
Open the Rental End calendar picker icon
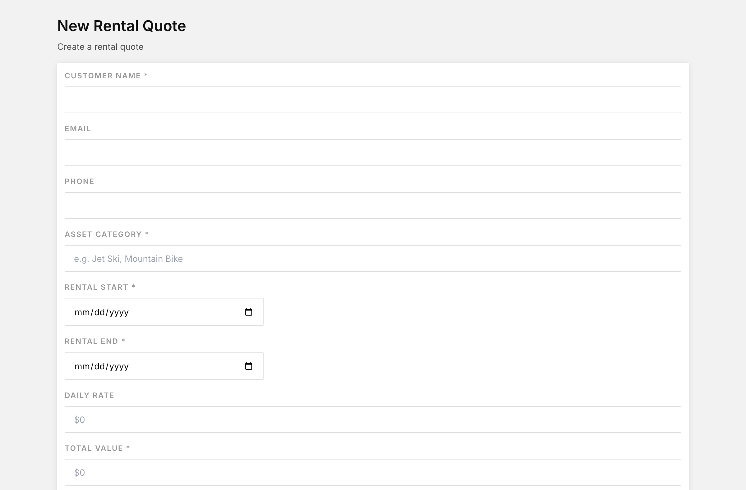coord(249,366)
